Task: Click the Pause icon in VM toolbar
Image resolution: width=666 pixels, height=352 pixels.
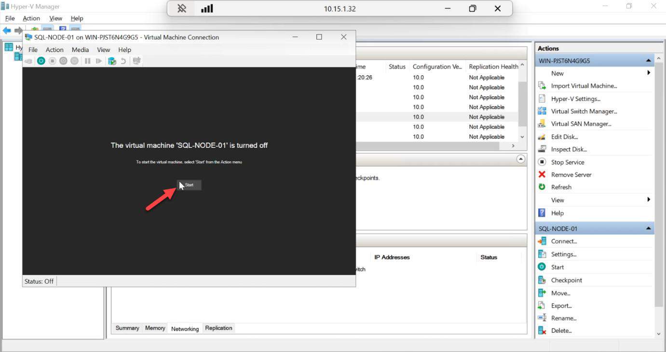Action: (87, 61)
